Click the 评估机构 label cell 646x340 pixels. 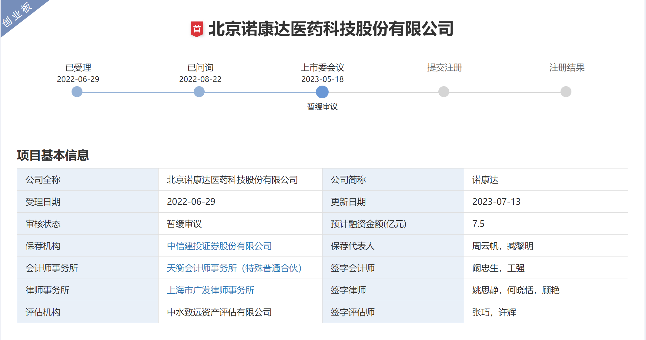tap(88, 312)
